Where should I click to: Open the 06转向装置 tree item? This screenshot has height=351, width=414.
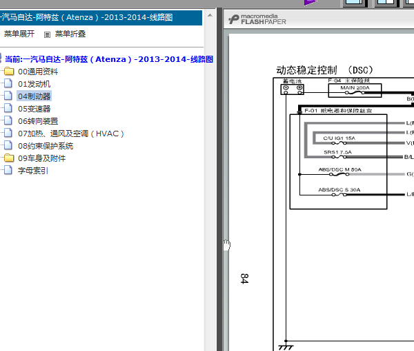[x=38, y=121]
